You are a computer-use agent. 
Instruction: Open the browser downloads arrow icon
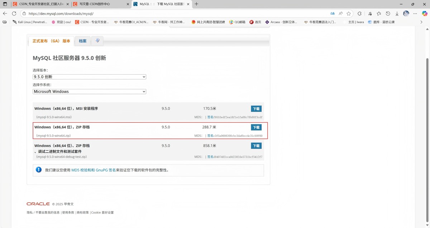pos(397,14)
